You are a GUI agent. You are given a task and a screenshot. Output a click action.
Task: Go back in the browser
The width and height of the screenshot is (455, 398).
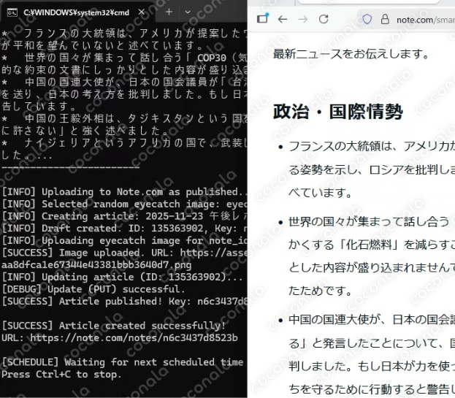[x=283, y=20]
